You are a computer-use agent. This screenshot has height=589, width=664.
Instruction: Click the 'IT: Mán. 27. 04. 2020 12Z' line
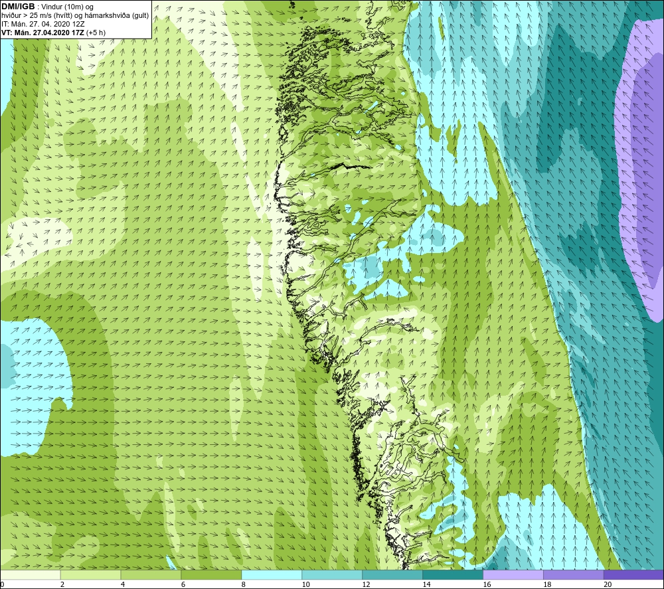42,24
